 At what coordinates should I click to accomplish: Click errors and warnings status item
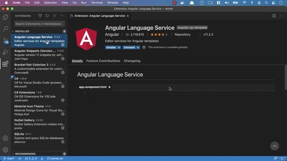click(31, 159)
